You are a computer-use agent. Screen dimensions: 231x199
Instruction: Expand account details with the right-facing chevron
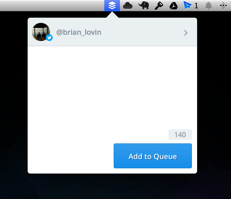(186, 33)
